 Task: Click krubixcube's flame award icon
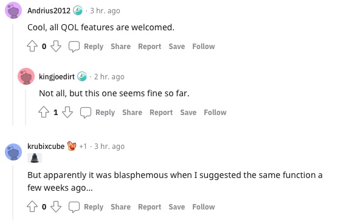(72, 146)
